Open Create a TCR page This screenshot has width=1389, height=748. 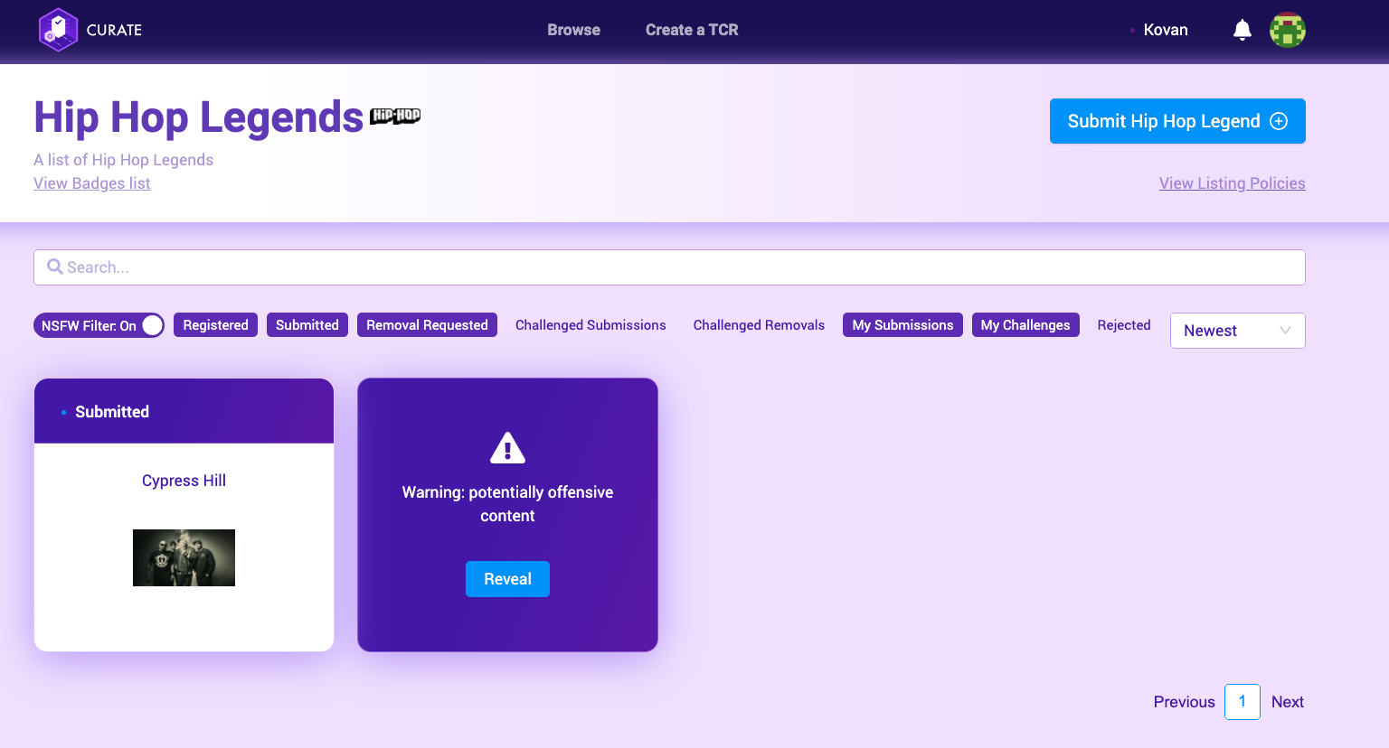pyautogui.click(x=692, y=30)
